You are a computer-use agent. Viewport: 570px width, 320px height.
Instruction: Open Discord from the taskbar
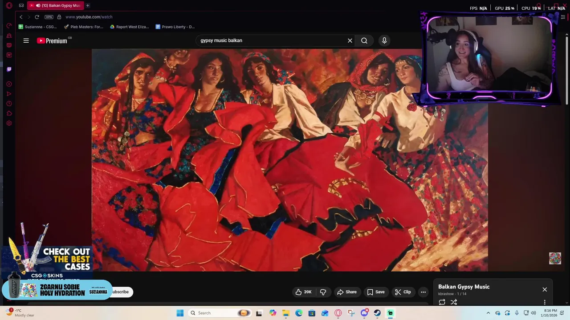364,313
